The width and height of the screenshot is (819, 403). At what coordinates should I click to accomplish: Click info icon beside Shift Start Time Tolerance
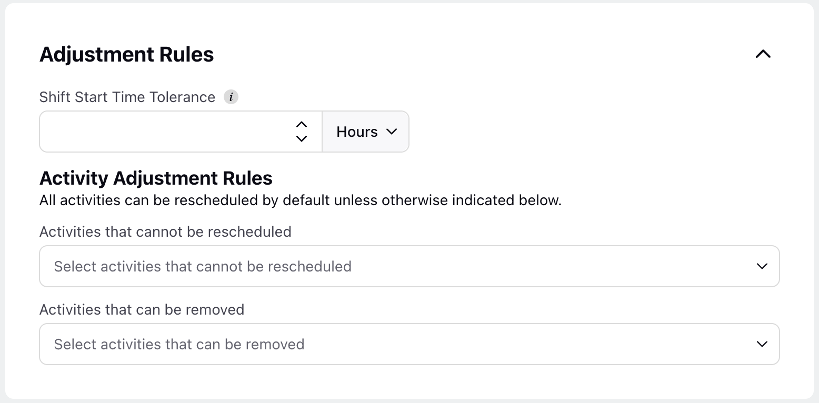(x=231, y=97)
